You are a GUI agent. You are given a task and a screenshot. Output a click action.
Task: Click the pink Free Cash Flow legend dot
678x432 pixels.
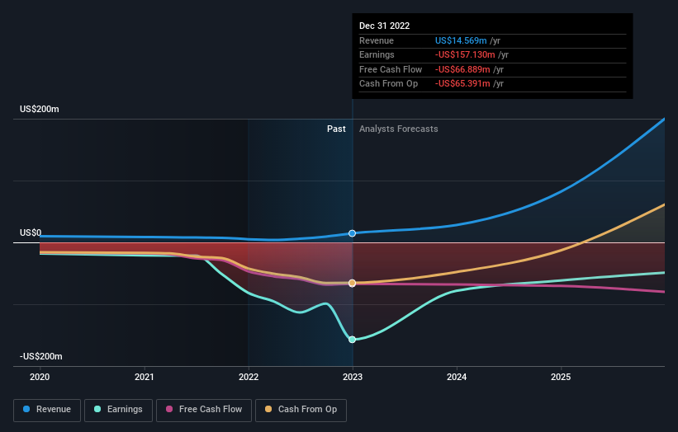(169, 409)
